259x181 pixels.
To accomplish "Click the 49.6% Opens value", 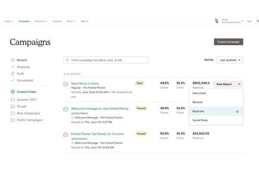I will coord(164,83).
